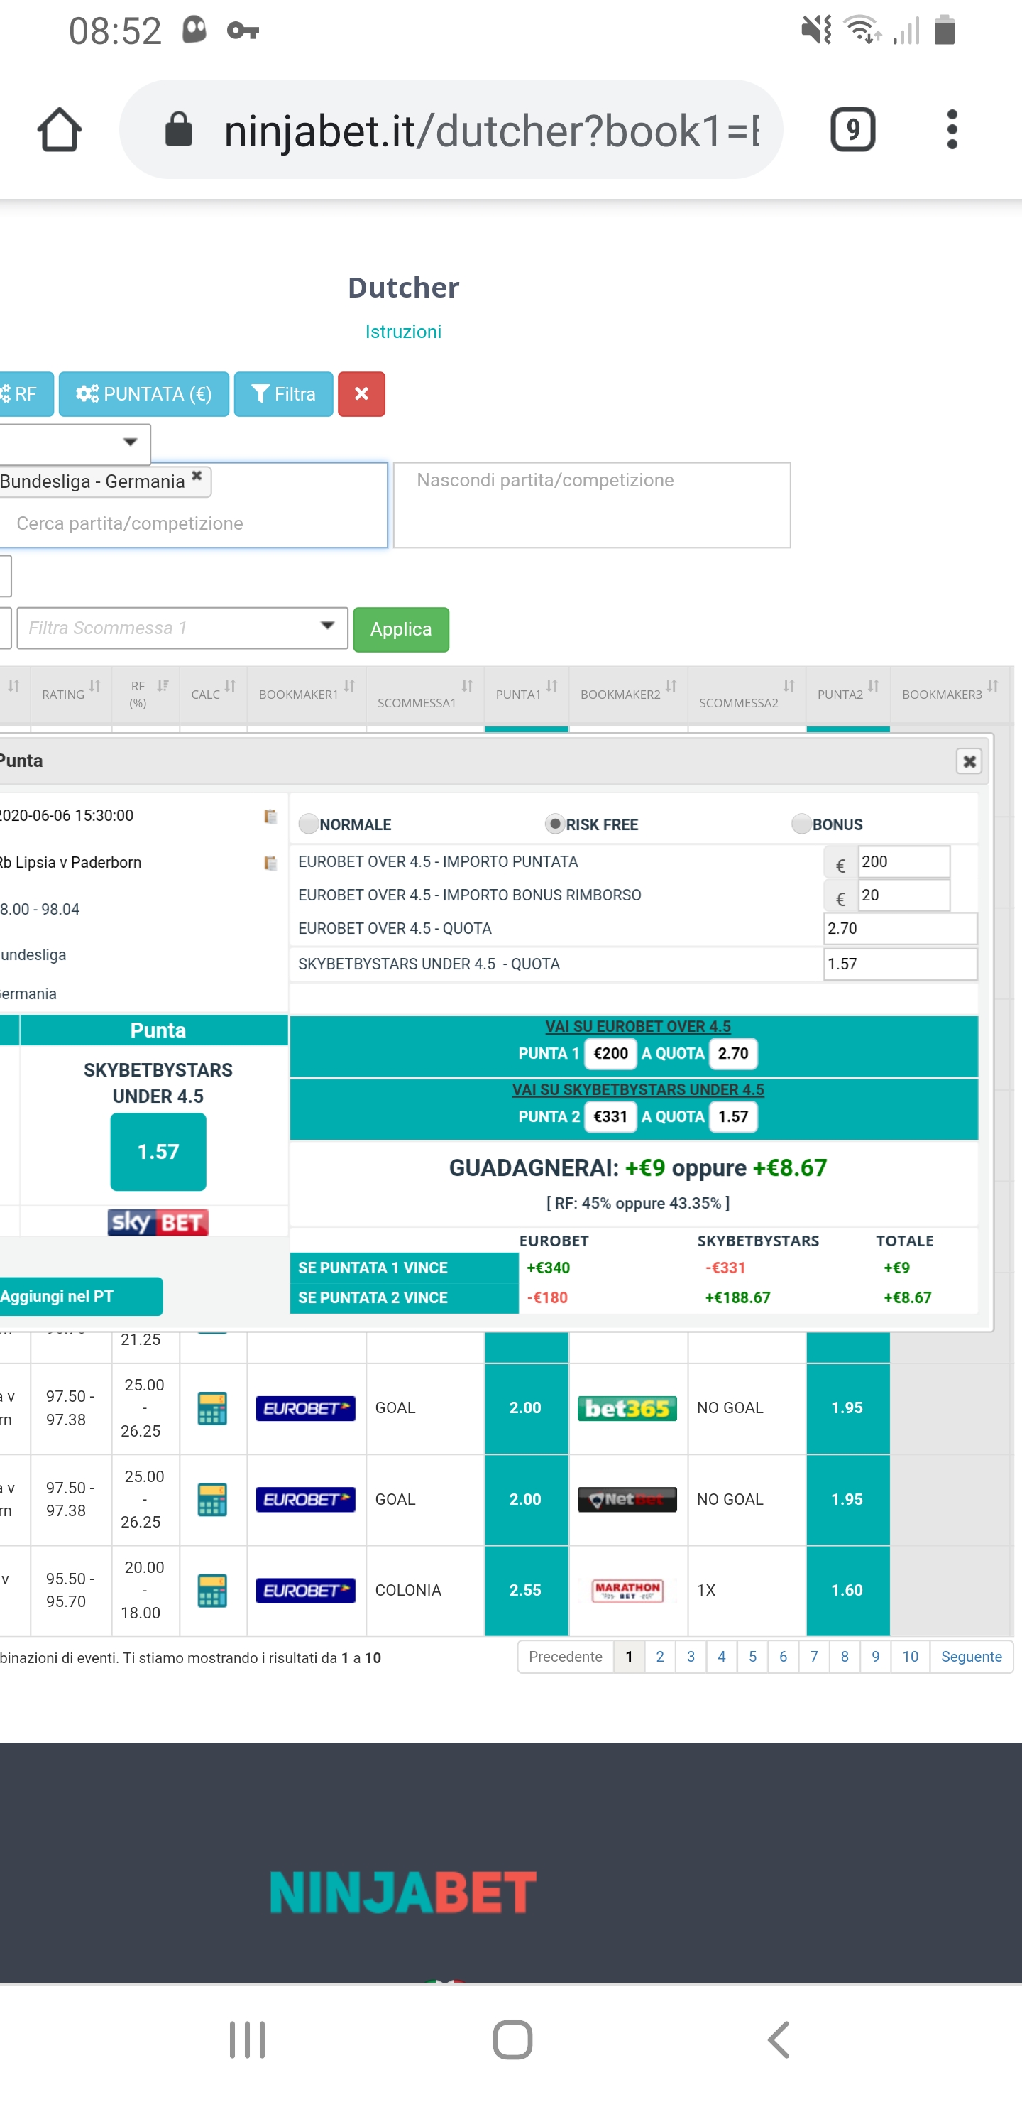Go to results page 2

(660, 1657)
